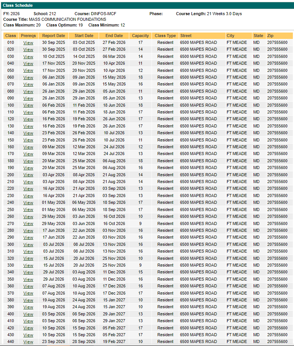
Task: Click the Street column header
Action: pos(202,36)
